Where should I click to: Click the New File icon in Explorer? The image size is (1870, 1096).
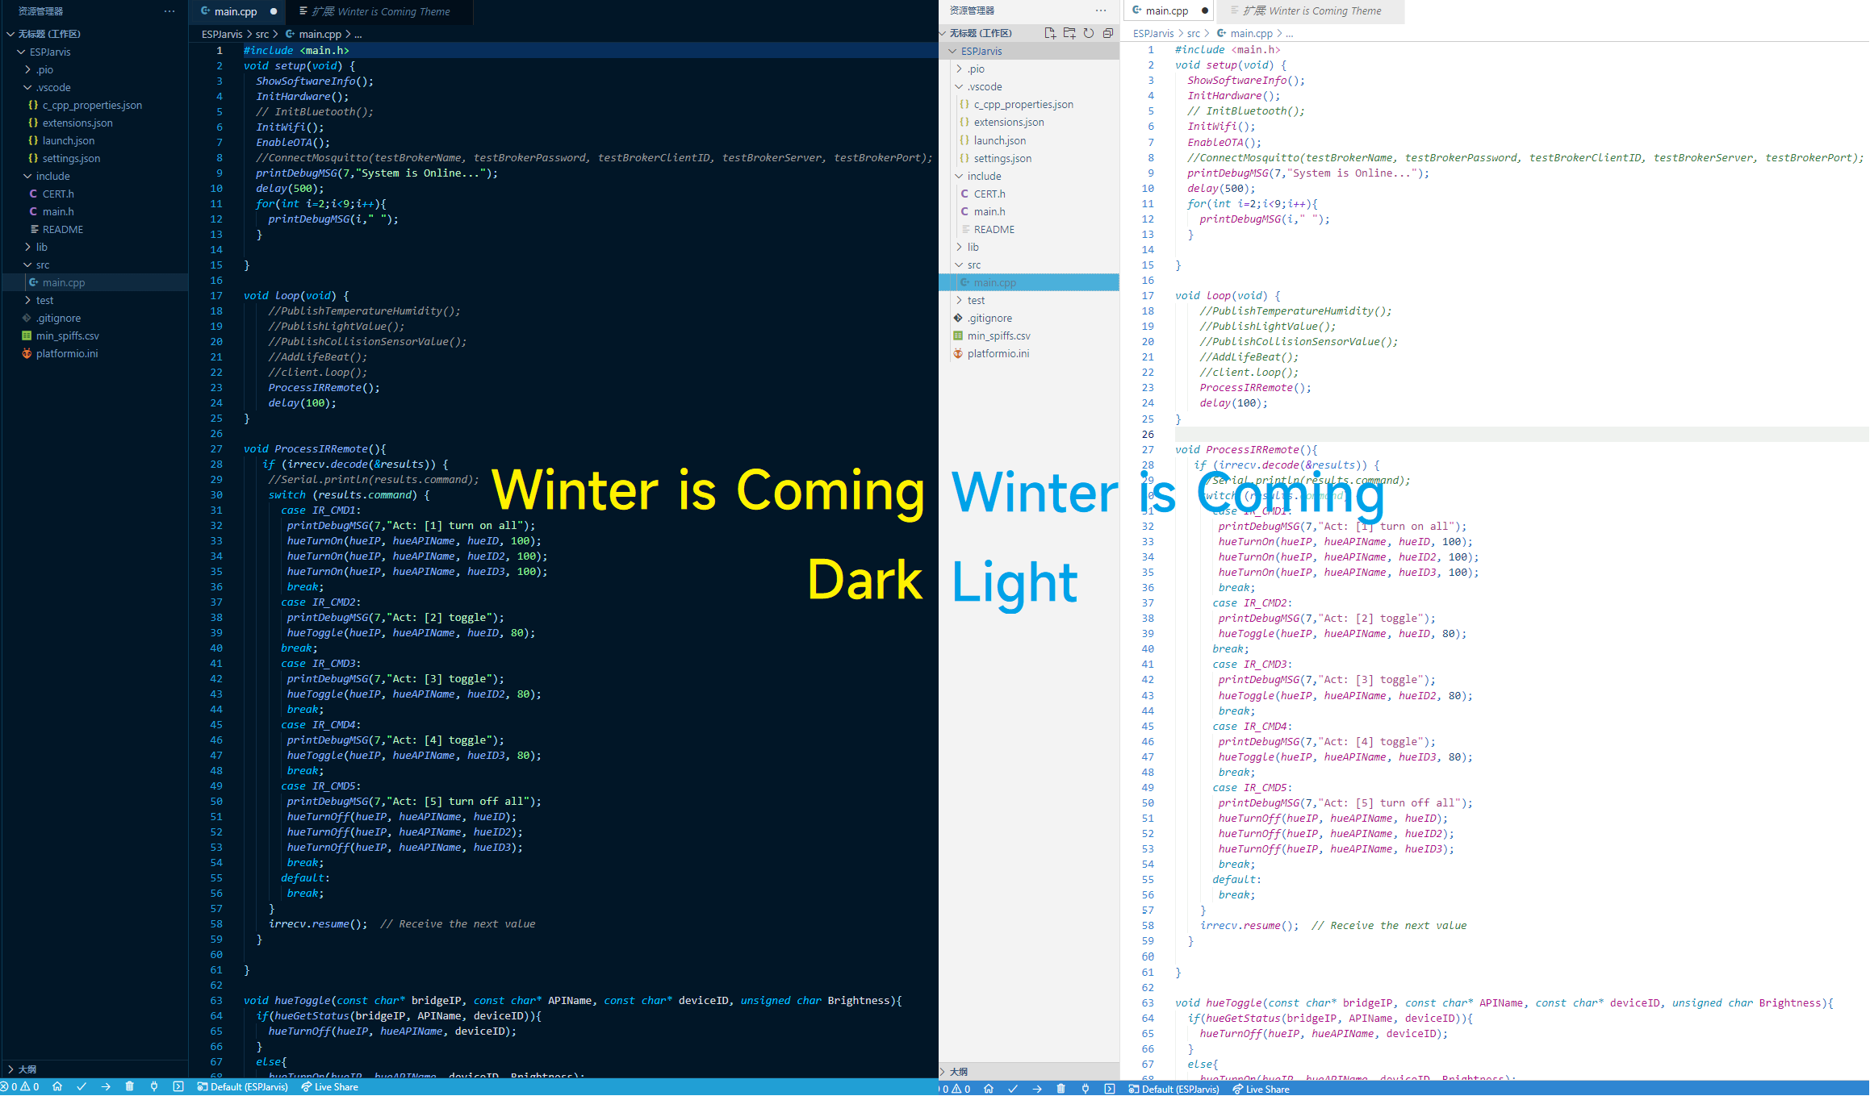coord(1050,33)
